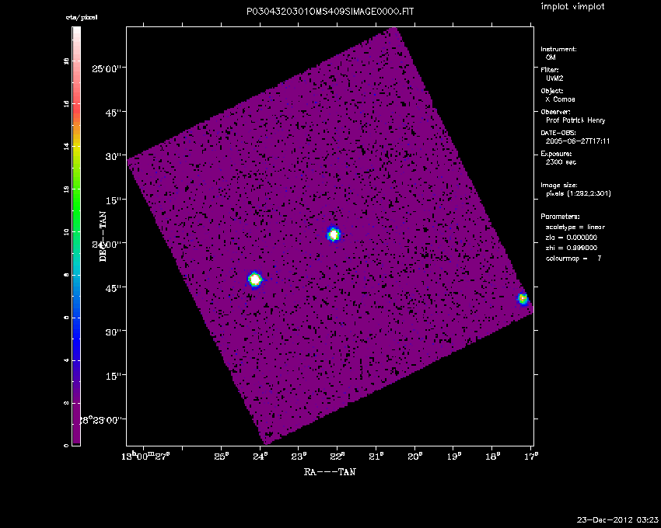Click the 24s right ascension tick label

[x=260, y=457]
